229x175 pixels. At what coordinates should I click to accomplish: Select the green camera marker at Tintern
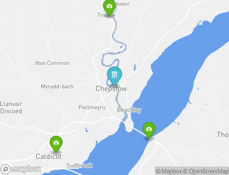coord(109,7)
